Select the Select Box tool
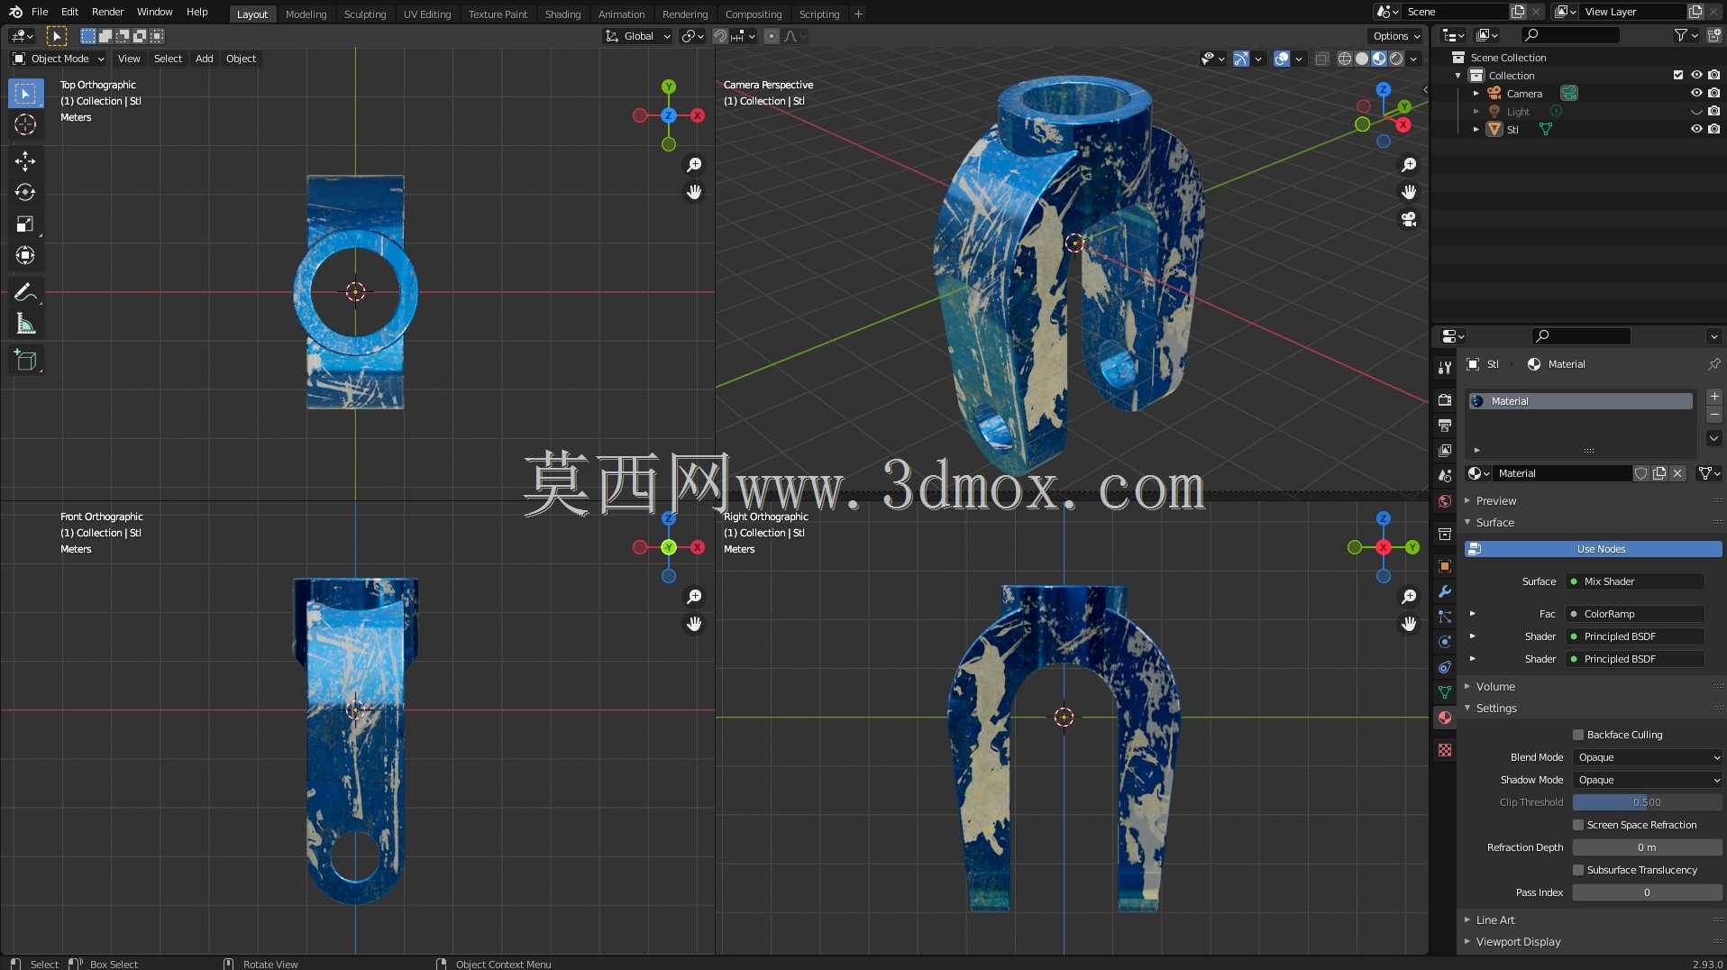Viewport: 1727px width, 970px height. [25, 94]
